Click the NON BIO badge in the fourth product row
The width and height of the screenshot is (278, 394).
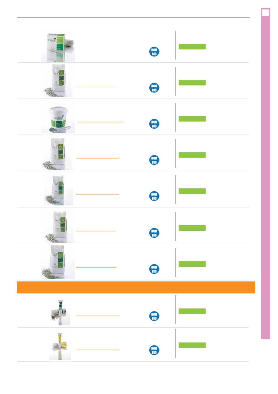154,160
